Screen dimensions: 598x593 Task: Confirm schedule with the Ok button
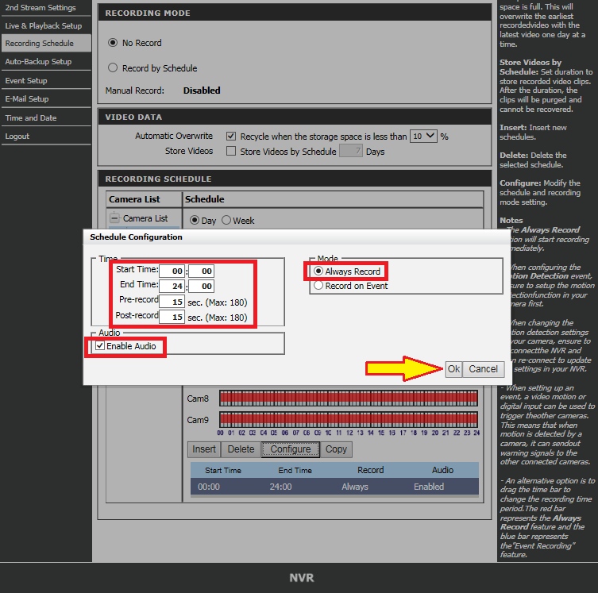coord(453,369)
